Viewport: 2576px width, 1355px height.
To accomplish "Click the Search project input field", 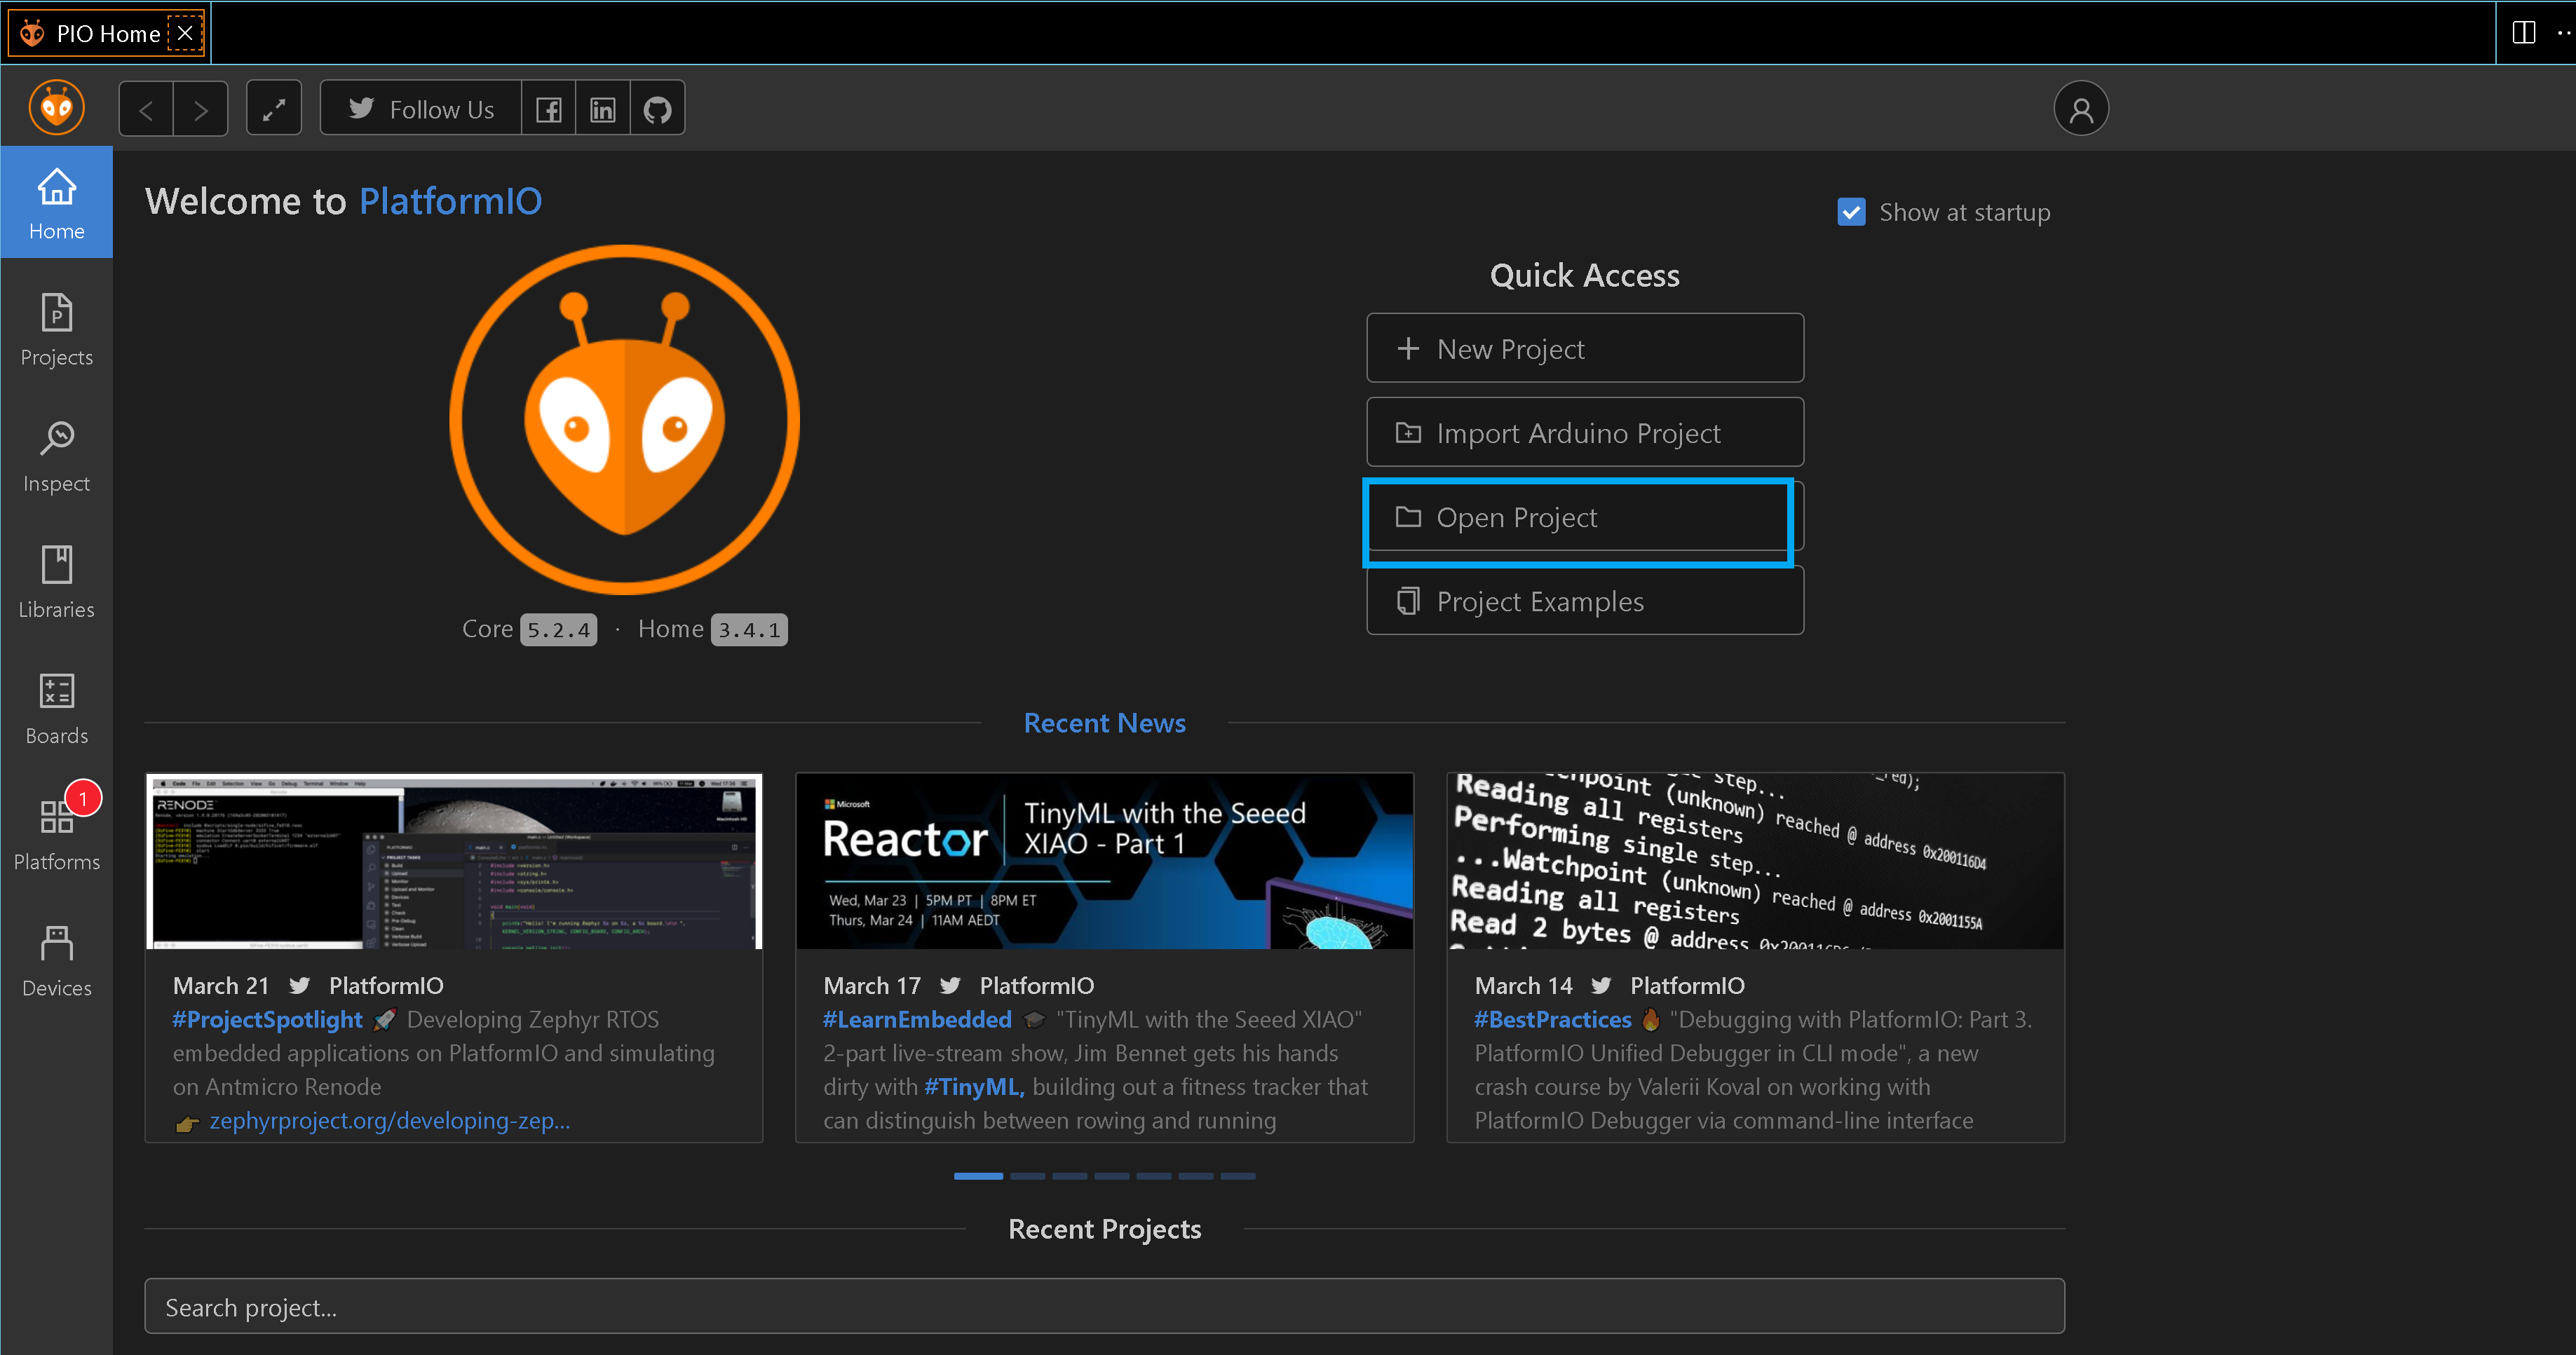I will (1104, 1306).
